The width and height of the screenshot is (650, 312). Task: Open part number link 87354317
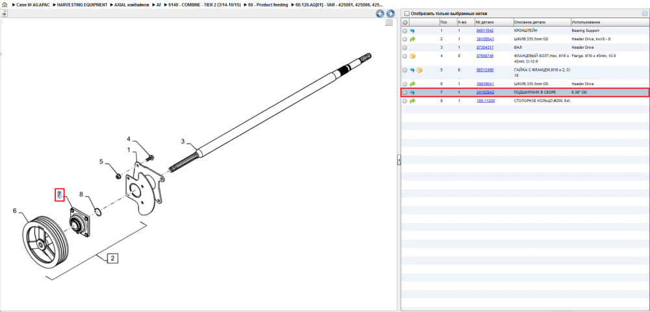click(485, 47)
